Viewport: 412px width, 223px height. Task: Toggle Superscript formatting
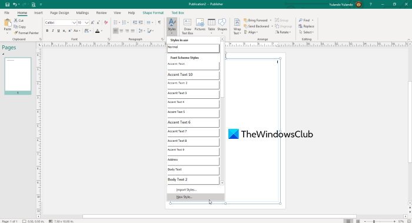pyautogui.click(x=70, y=31)
